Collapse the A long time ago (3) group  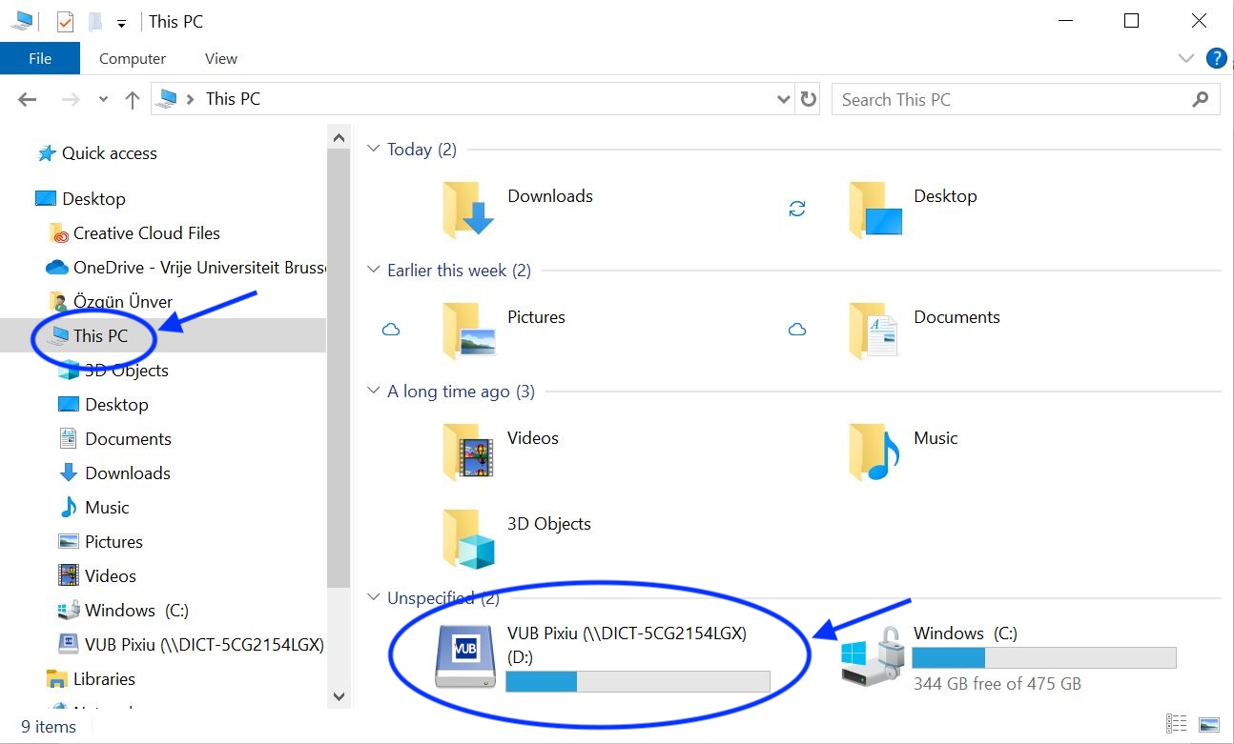[374, 392]
